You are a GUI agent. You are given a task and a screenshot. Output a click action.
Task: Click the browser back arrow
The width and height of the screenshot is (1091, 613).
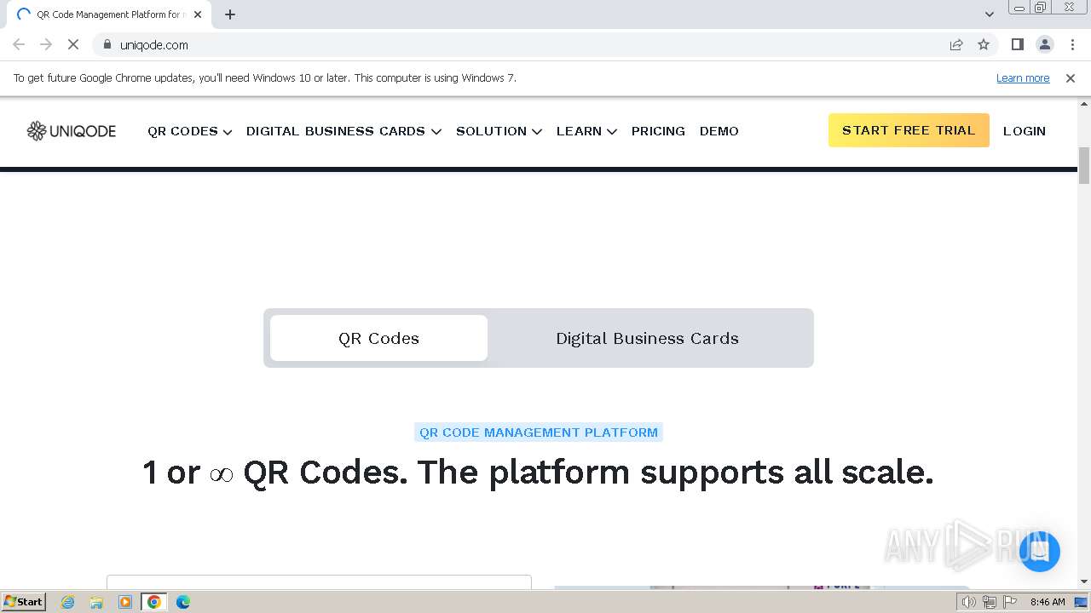click(19, 44)
